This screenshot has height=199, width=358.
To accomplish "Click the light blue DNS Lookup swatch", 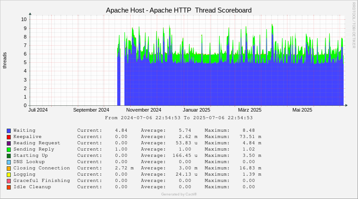I will 9,162.
